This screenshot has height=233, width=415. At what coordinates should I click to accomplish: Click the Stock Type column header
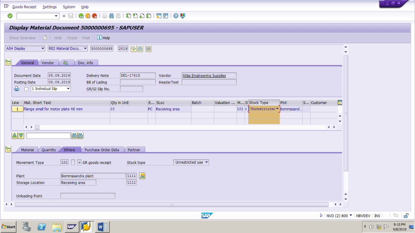point(264,103)
